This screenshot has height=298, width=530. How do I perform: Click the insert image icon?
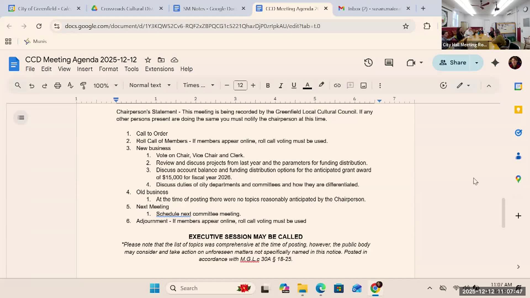click(364, 86)
